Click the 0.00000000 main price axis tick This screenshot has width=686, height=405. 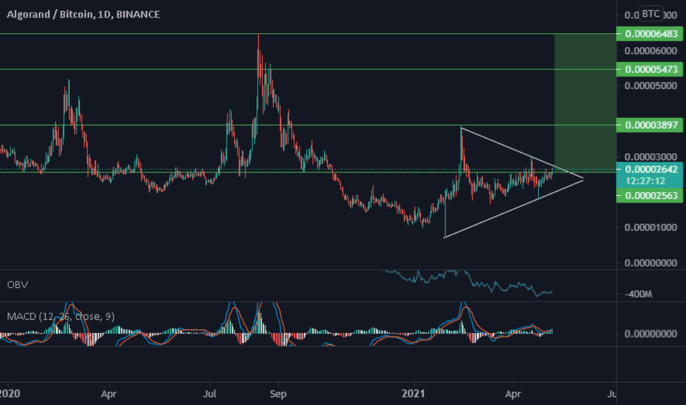click(651, 263)
